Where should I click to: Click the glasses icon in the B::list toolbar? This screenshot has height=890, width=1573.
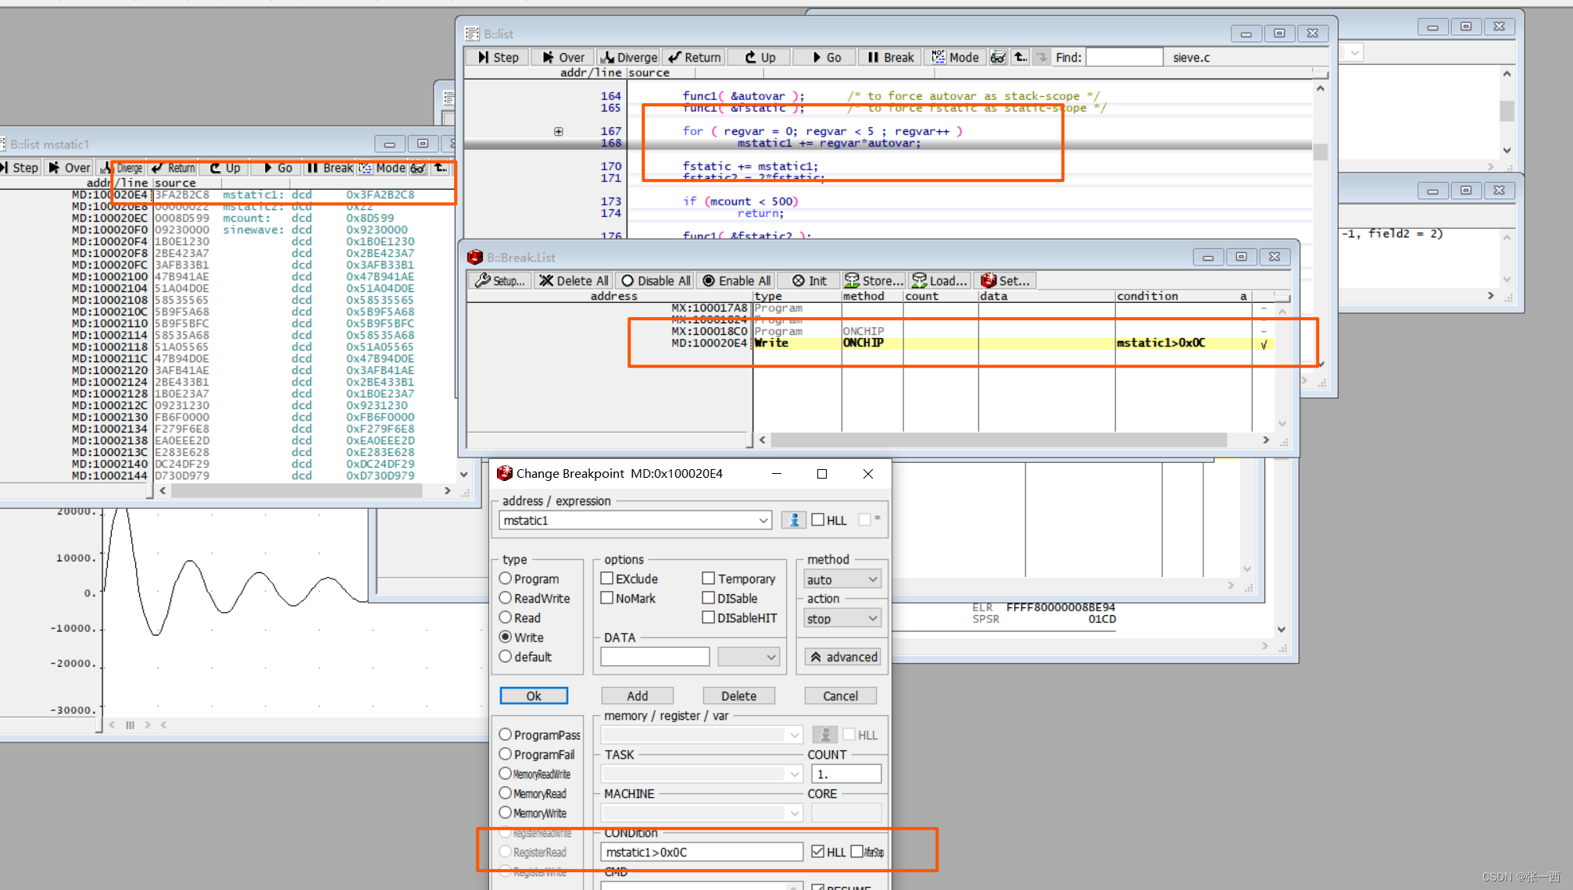(x=998, y=57)
